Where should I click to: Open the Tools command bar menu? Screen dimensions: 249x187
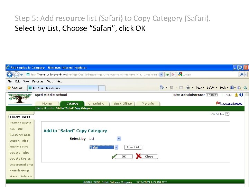click(x=224, y=88)
